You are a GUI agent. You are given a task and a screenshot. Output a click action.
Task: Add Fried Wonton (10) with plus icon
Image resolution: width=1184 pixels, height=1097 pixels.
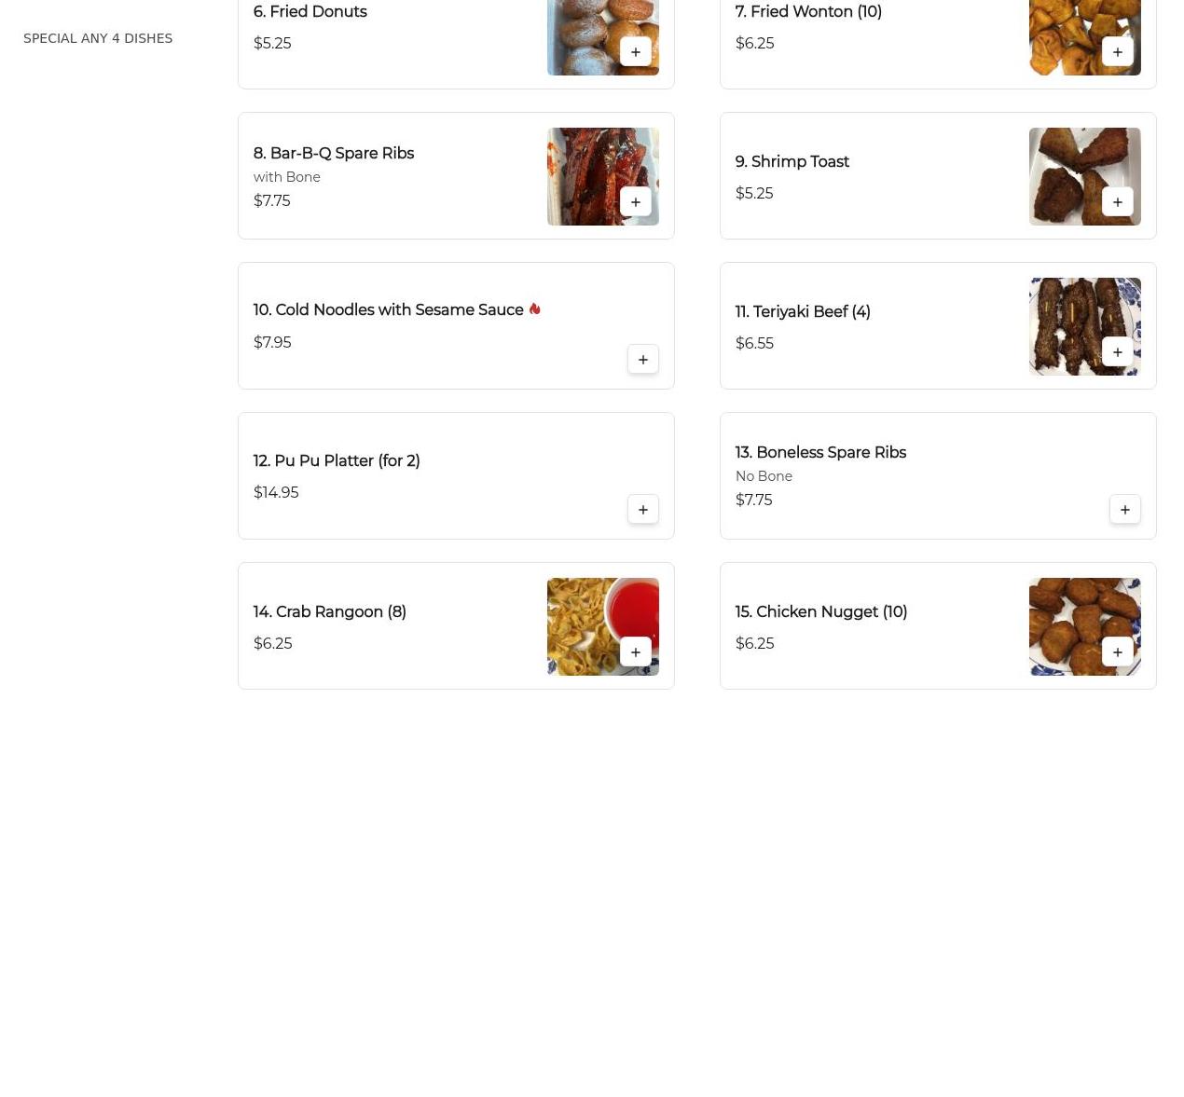tap(1118, 52)
